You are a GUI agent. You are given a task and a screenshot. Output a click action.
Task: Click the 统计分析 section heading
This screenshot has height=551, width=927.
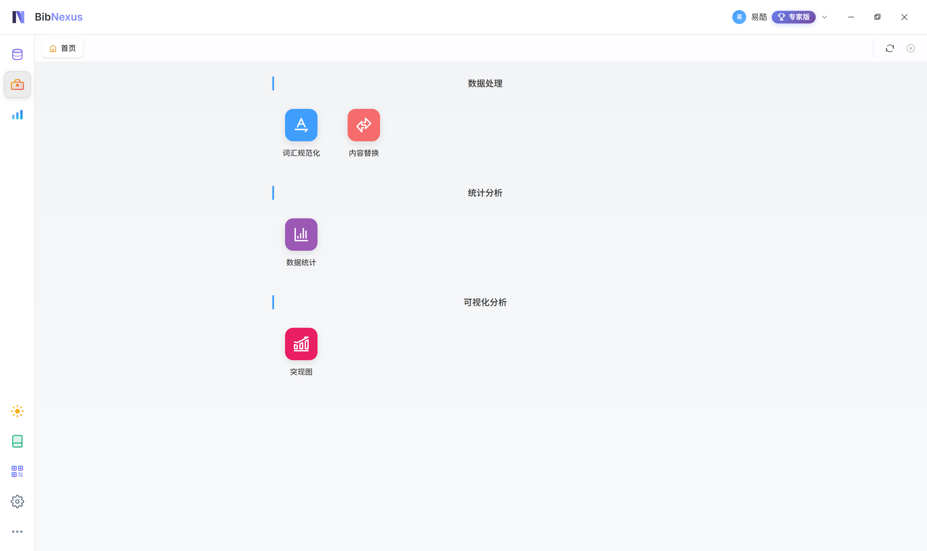(x=485, y=193)
